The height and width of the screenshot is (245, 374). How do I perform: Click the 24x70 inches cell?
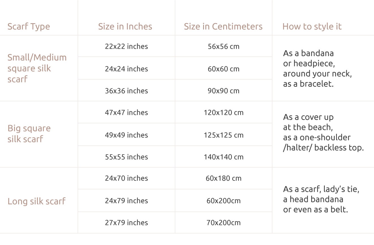point(126,179)
